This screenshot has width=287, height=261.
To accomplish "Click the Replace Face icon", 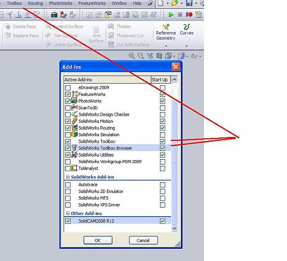I will point(8,35).
